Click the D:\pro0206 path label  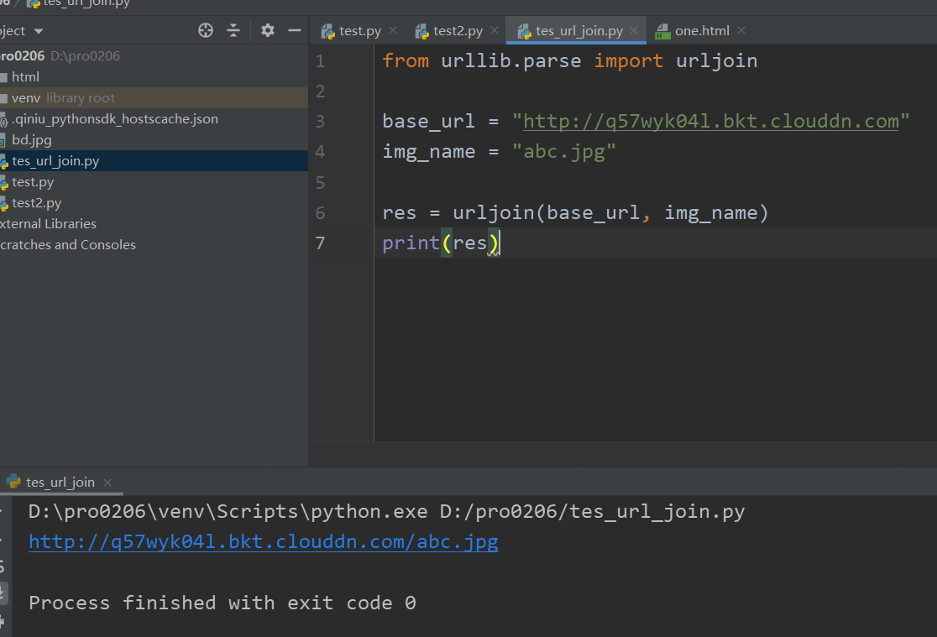pos(85,55)
